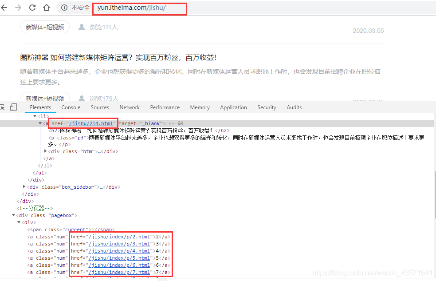The image size is (436, 281).
Task: Click the target="_blank" attribute
Action: coord(141,123)
